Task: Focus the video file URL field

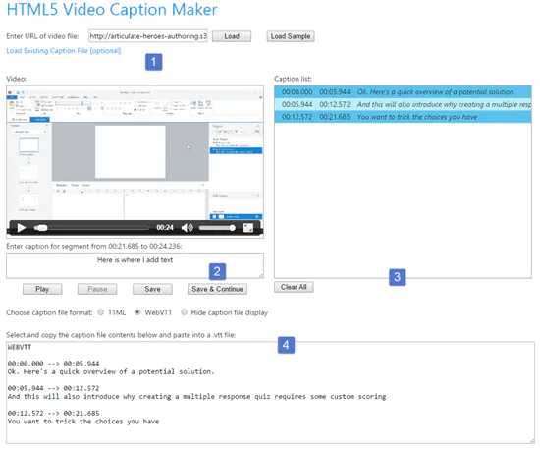Action: pyautogui.click(x=148, y=36)
